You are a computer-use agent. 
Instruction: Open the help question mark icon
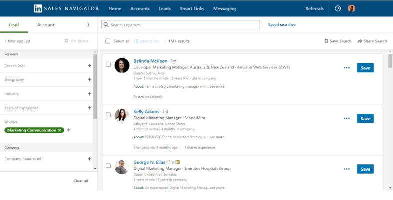(x=338, y=9)
